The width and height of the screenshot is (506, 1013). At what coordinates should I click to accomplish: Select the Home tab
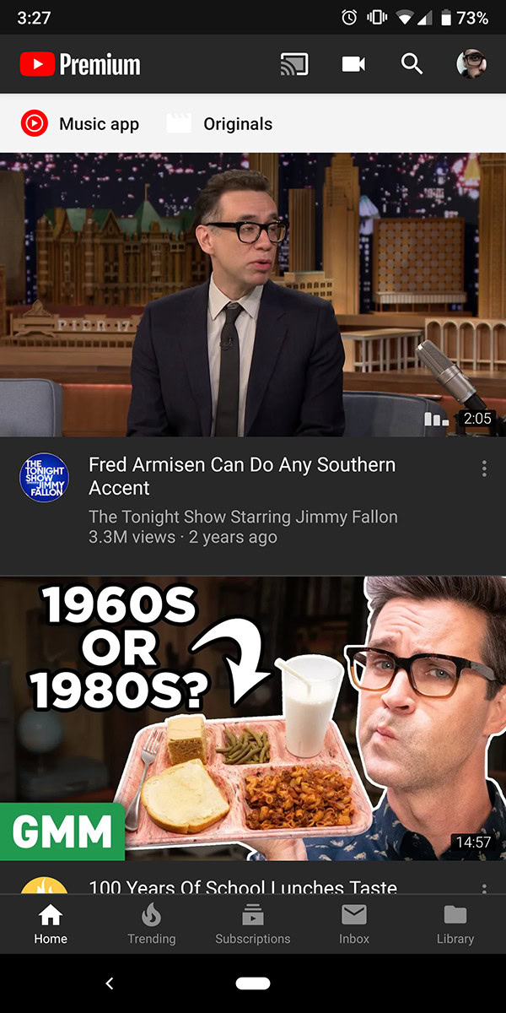(x=51, y=924)
